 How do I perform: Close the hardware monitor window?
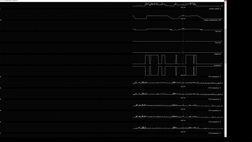225,1
